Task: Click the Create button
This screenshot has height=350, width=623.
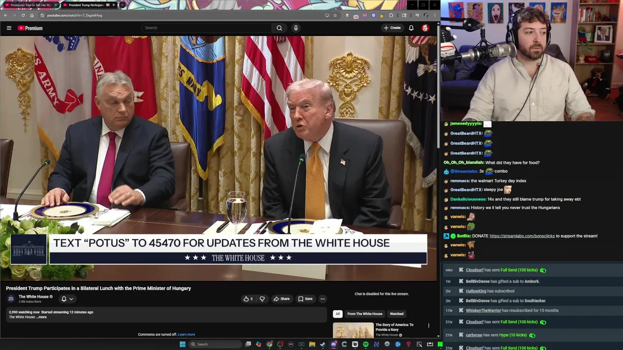Action: [392, 28]
